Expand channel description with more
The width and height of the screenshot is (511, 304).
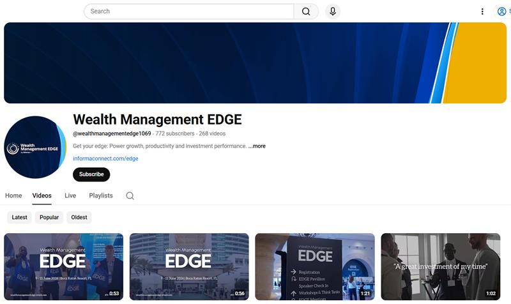pyautogui.click(x=257, y=146)
